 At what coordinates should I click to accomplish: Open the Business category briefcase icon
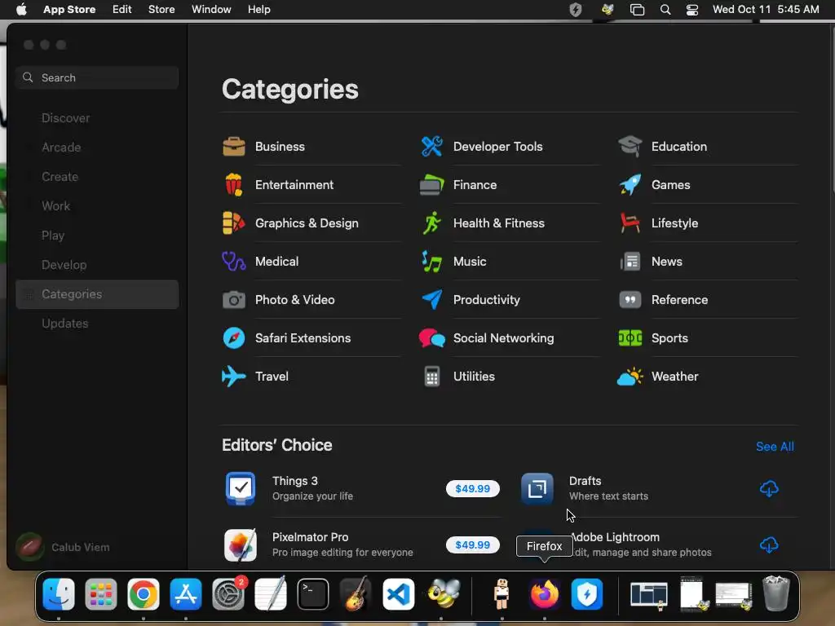pos(234,147)
